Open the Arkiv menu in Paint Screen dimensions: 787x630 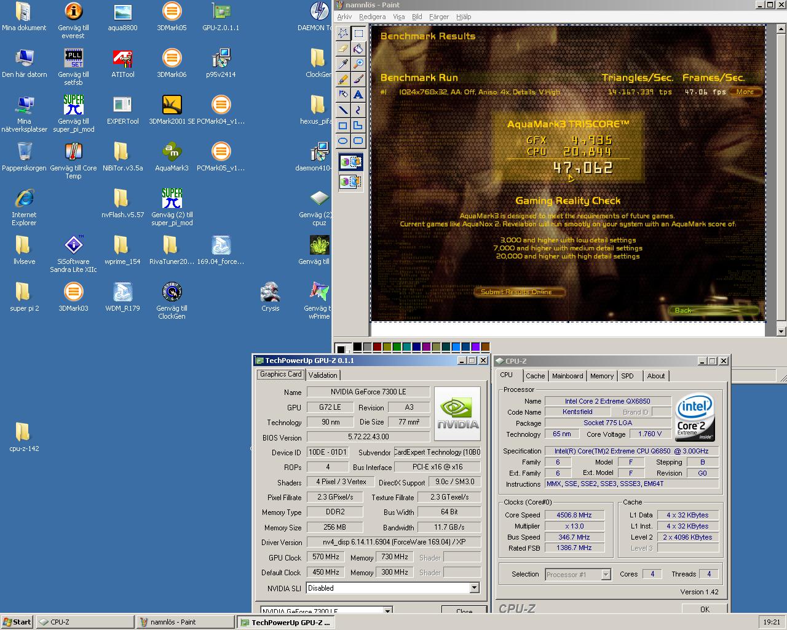click(x=344, y=17)
